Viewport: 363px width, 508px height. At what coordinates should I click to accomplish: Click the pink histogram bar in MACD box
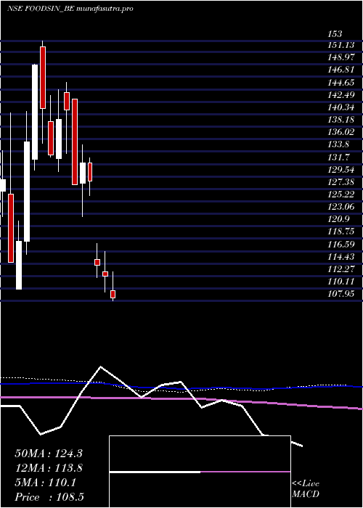[x=245, y=472]
